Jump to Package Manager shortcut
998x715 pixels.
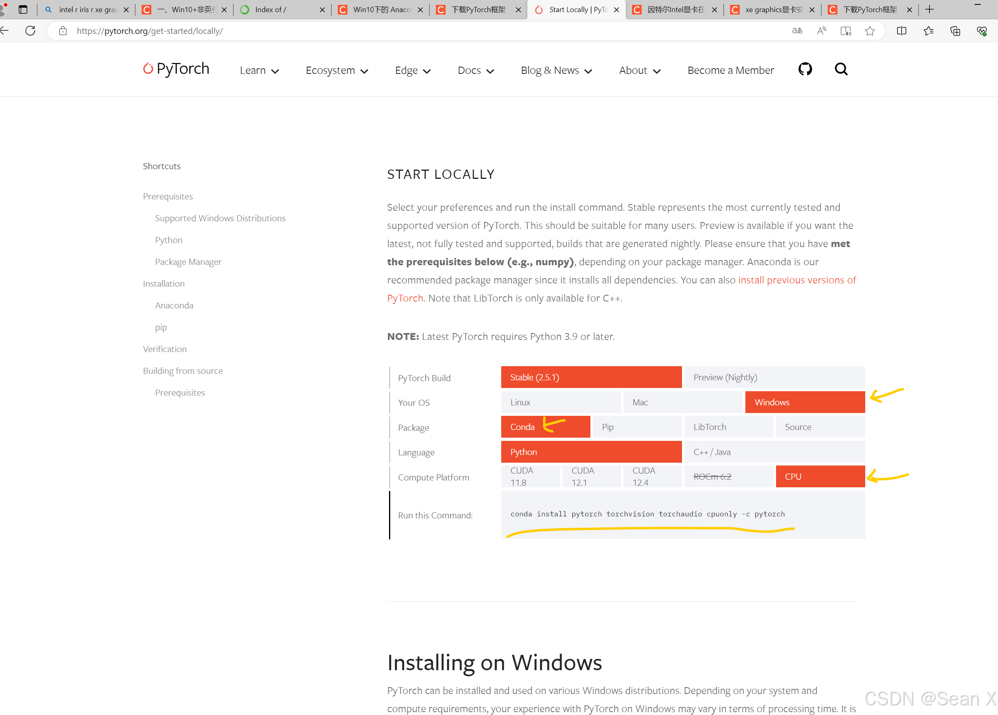coord(188,262)
